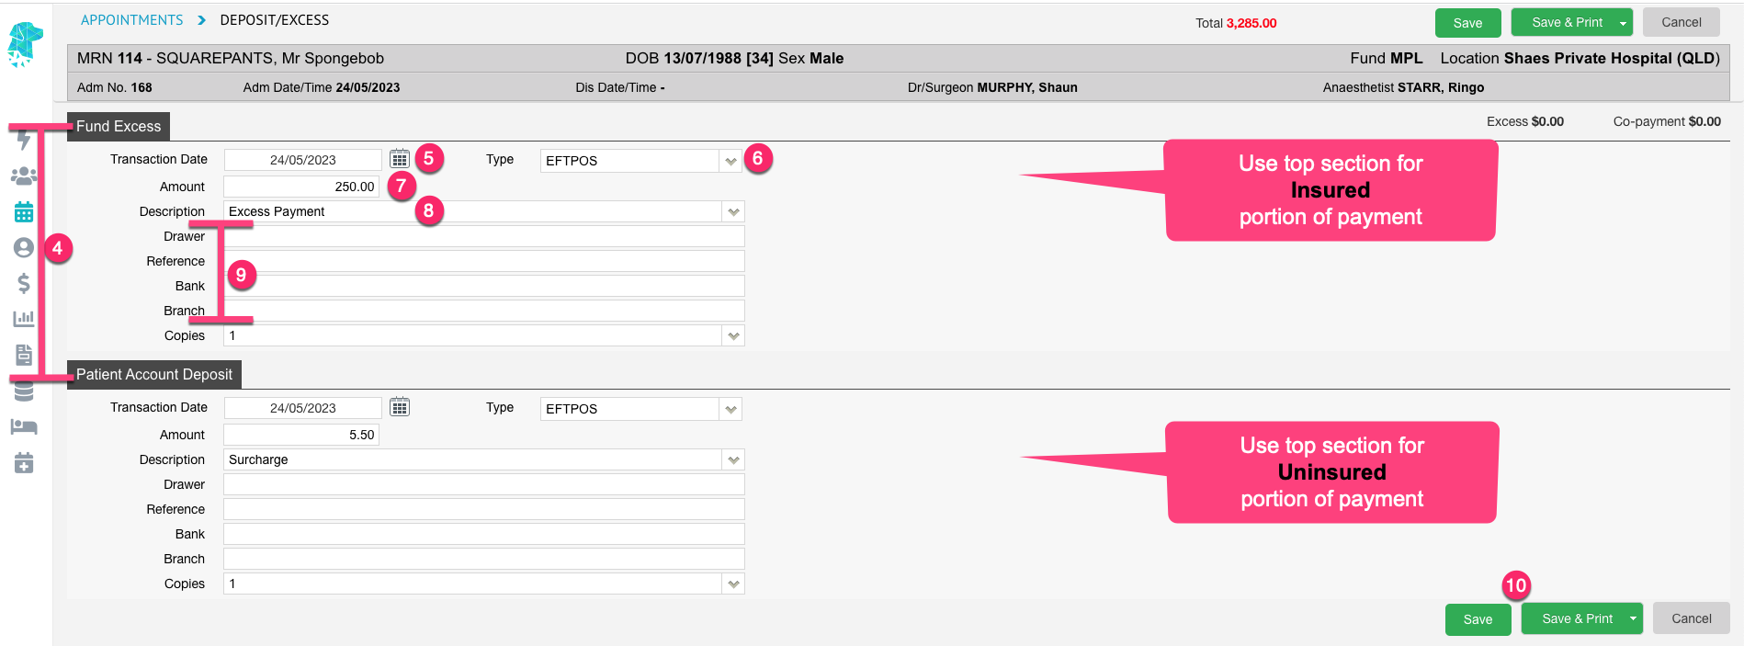
Task: Expand the Excess Payment description dropdown
Action: [733, 211]
